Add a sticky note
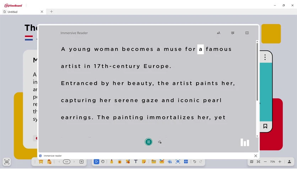This screenshot has width=297, height=171. 144,161
